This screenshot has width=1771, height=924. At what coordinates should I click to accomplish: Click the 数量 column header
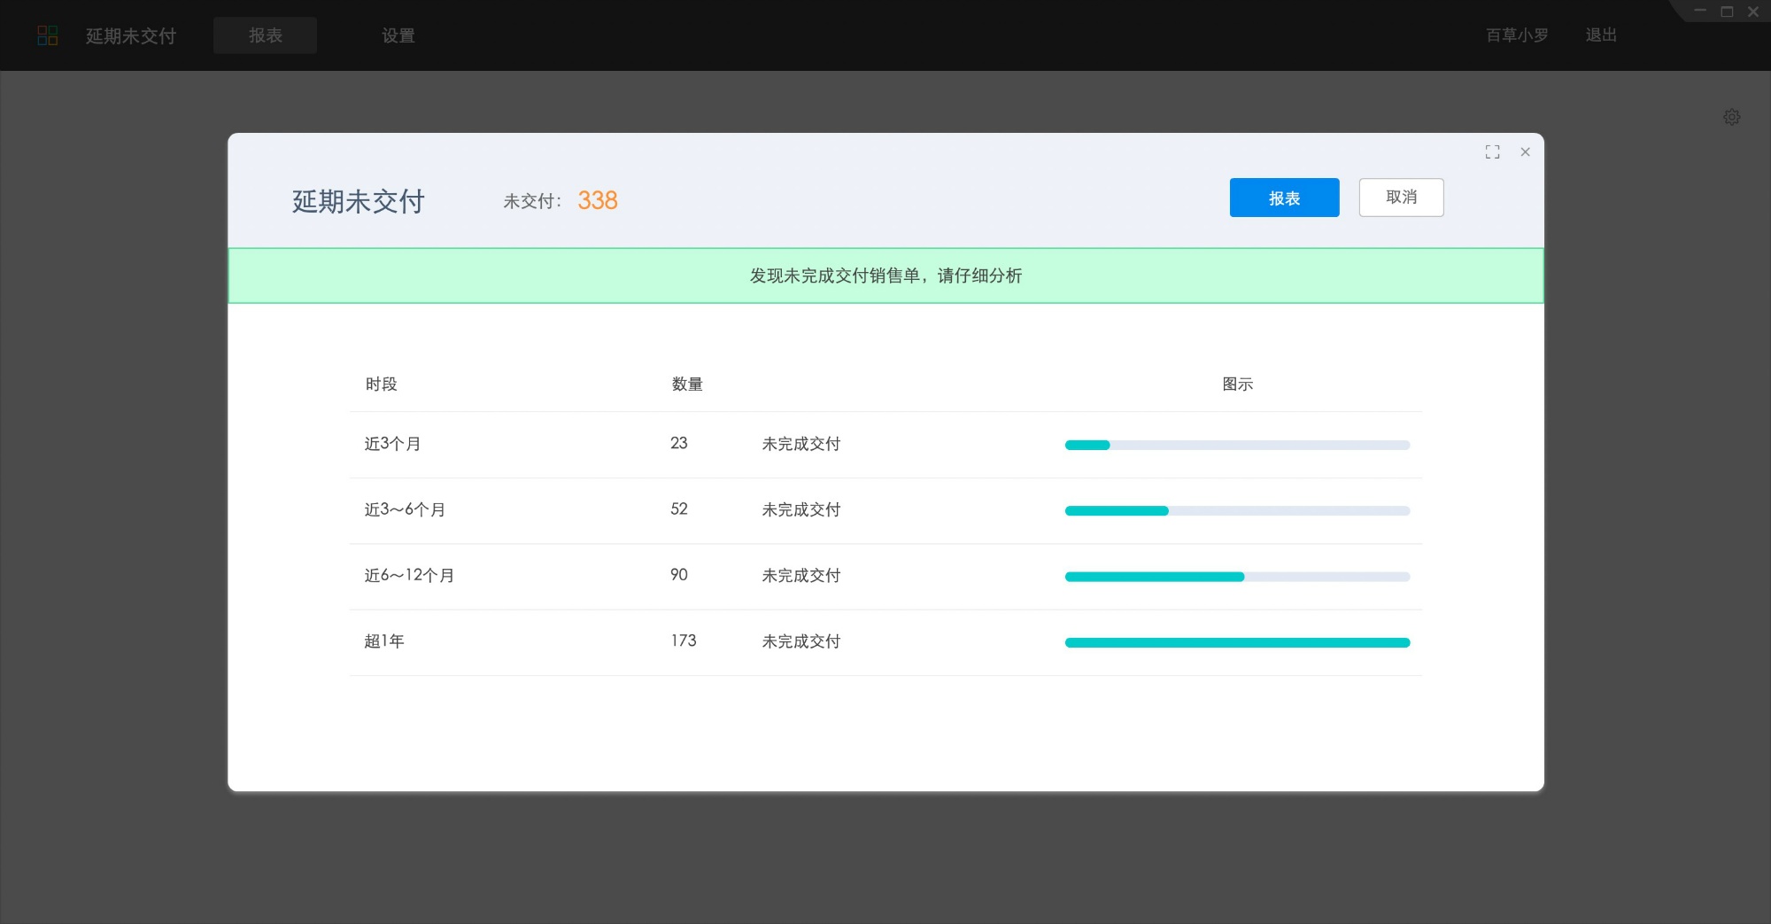tap(687, 384)
